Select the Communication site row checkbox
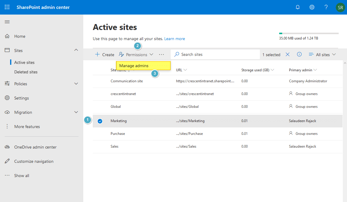This screenshot has width=347, height=202. 100,81
